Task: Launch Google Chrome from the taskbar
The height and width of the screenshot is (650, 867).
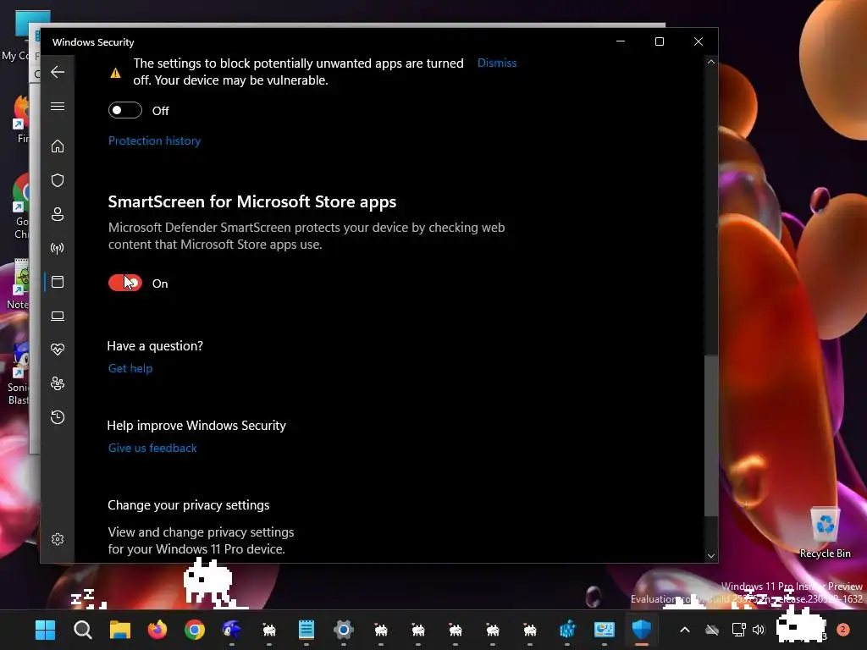Action: [195, 630]
